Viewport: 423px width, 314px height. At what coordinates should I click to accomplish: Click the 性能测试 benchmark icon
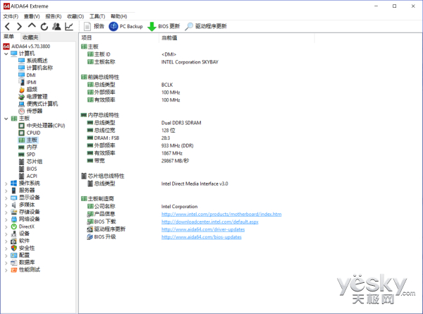click(x=14, y=270)
